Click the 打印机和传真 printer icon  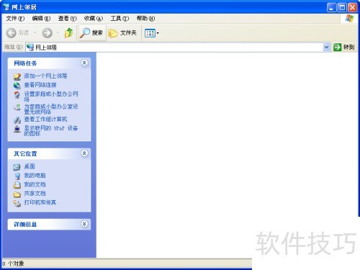[17, 203]
